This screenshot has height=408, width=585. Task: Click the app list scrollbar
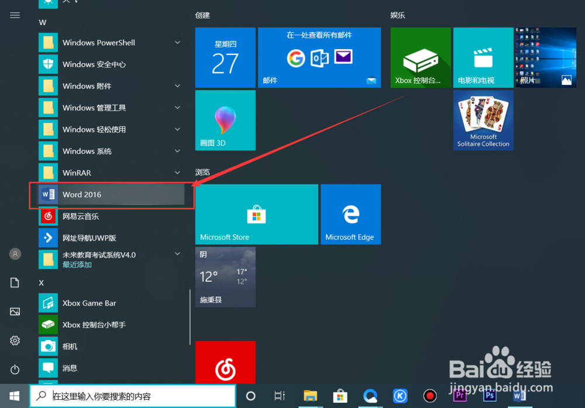click(x=190, y=317)
